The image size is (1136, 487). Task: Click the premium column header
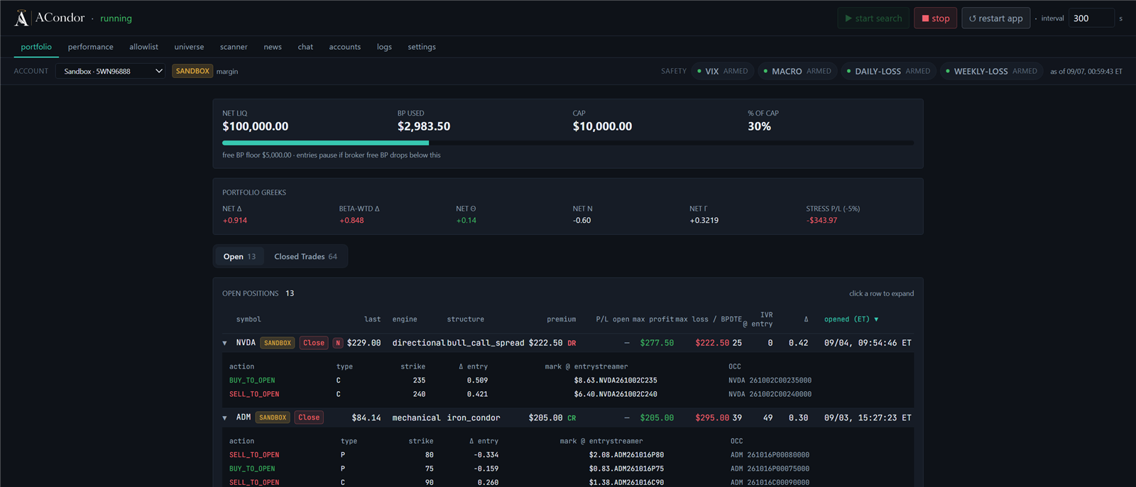(x=561, y=319)
